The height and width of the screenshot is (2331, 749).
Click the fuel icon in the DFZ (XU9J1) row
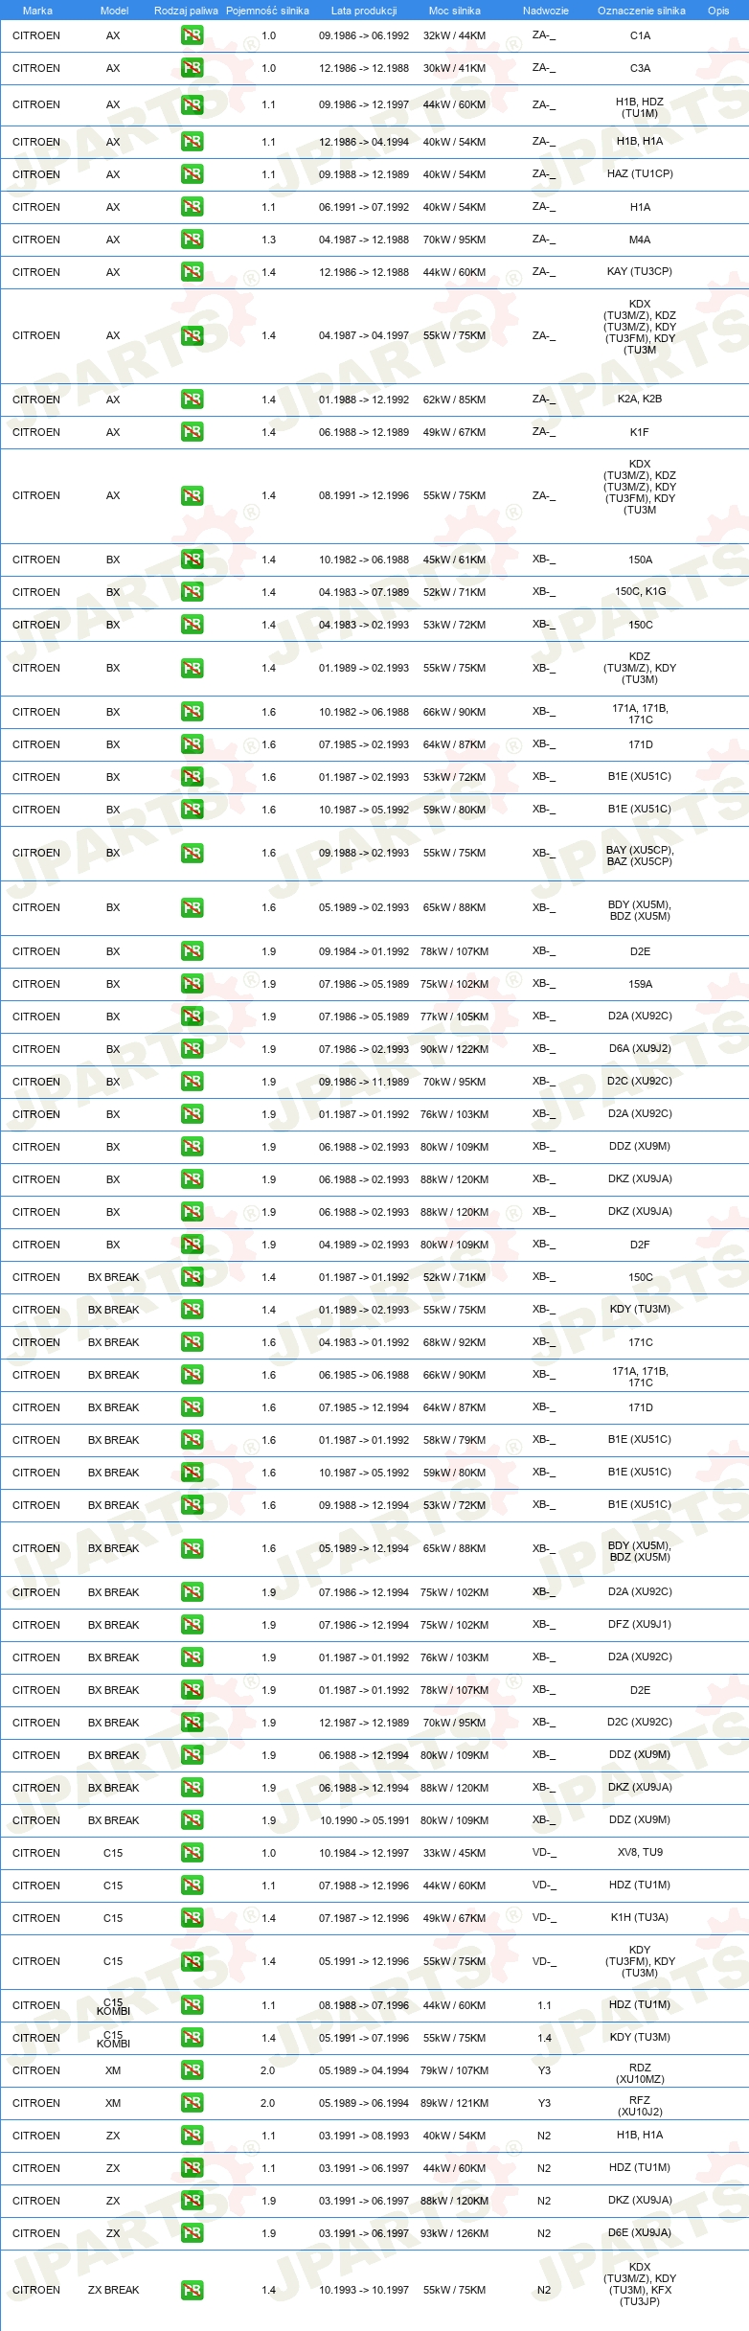(x=193, y=1625)
